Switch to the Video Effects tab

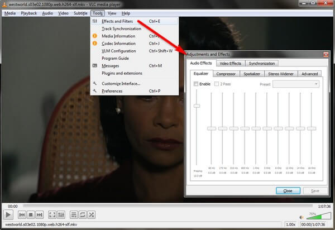(230, 64)
